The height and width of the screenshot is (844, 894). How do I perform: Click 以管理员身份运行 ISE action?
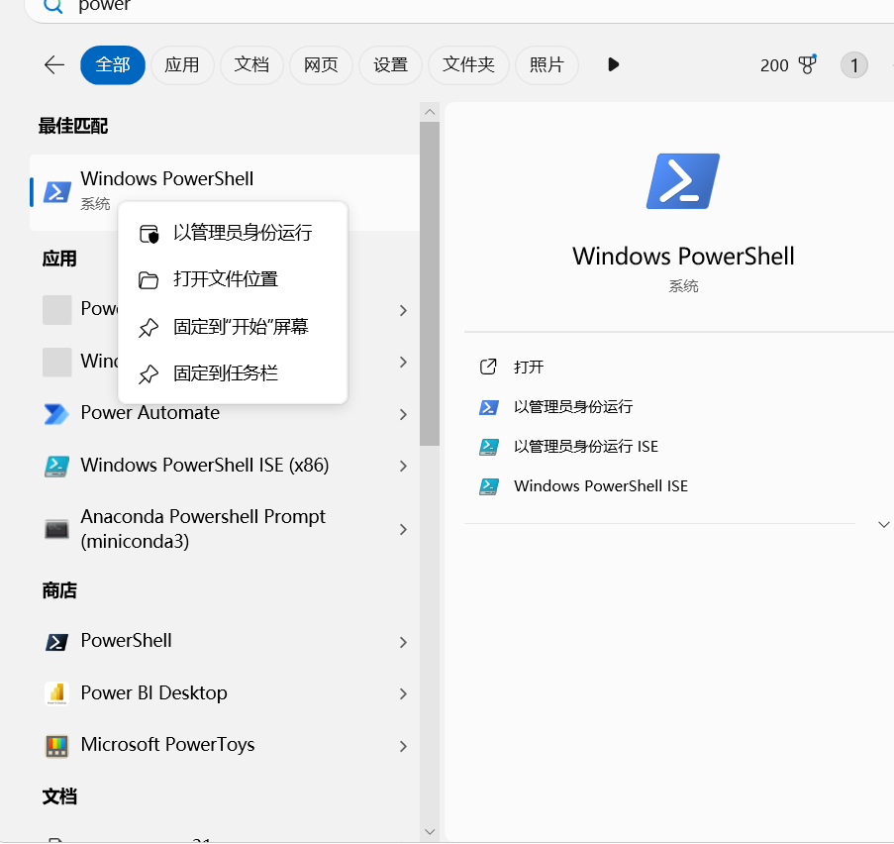point(585,447)
